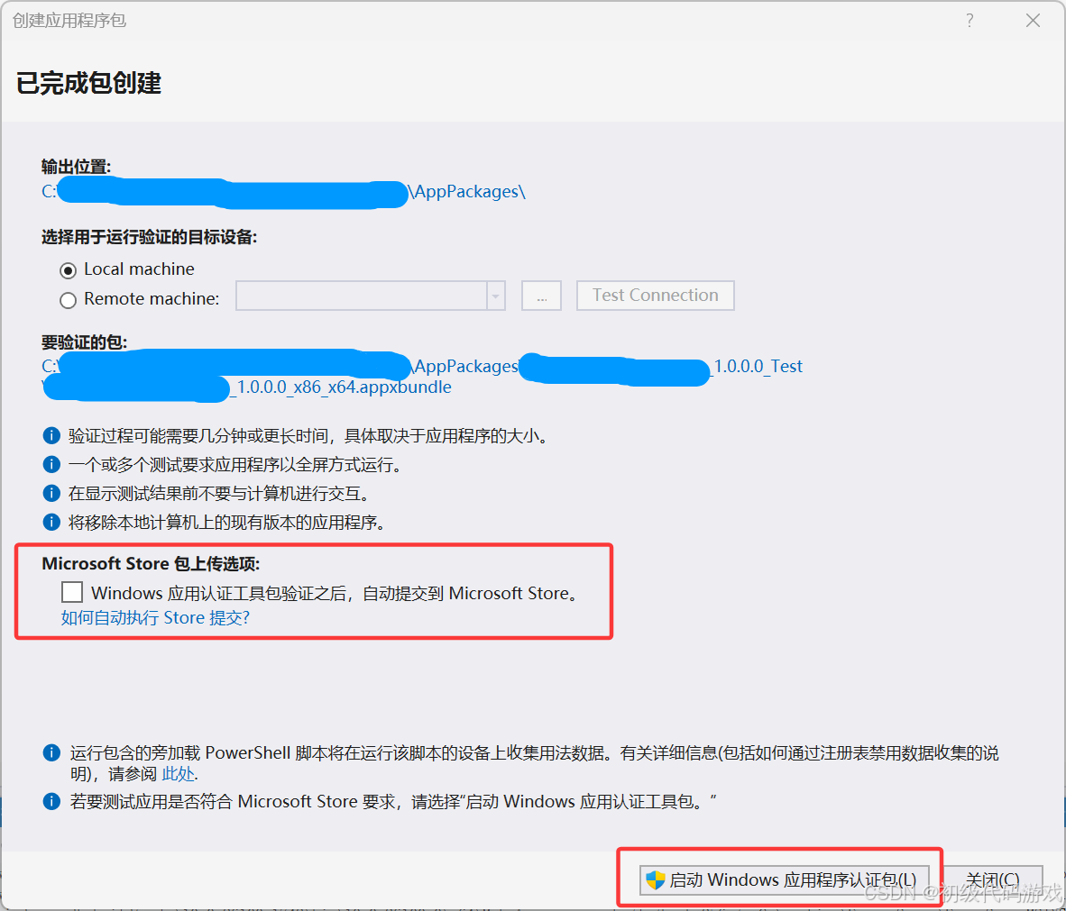The image size is (1066, 911).
Task: Click the help question mark icon
Action: (970, 21)
